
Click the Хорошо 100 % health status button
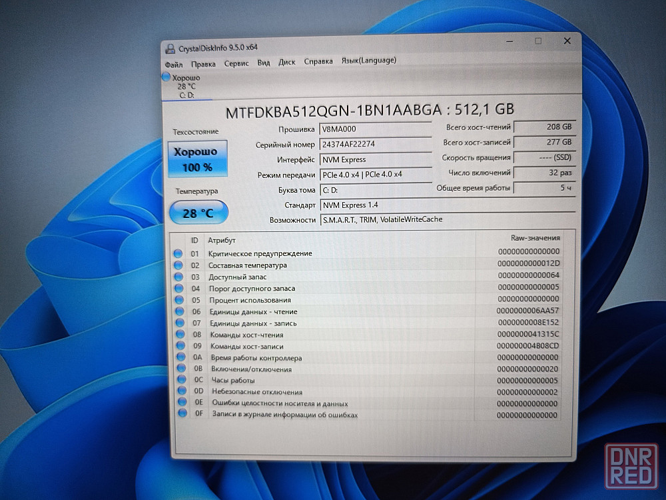point(198,159)
